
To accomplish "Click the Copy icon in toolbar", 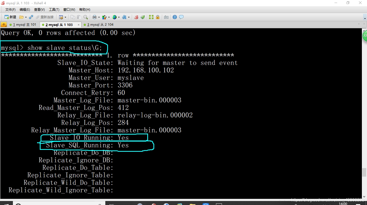I will [x=73, y=17].
